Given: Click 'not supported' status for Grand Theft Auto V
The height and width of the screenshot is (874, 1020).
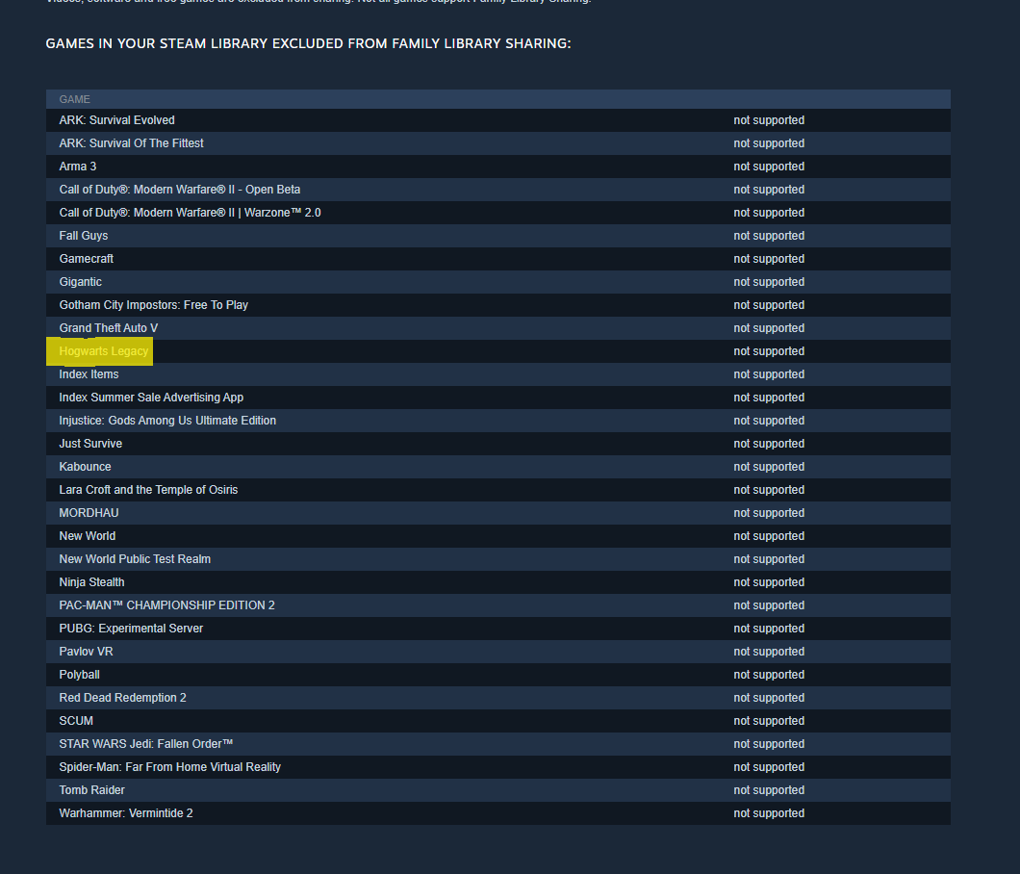Looking at the screenshot, I should click(769, 328).
